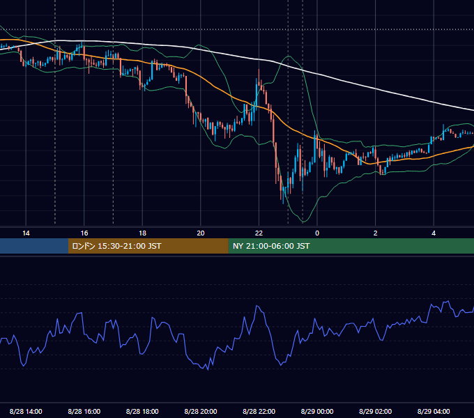The image size is (474, 418).
Task: Click the 8/28 14:00 time label
Action: (26, 411)
